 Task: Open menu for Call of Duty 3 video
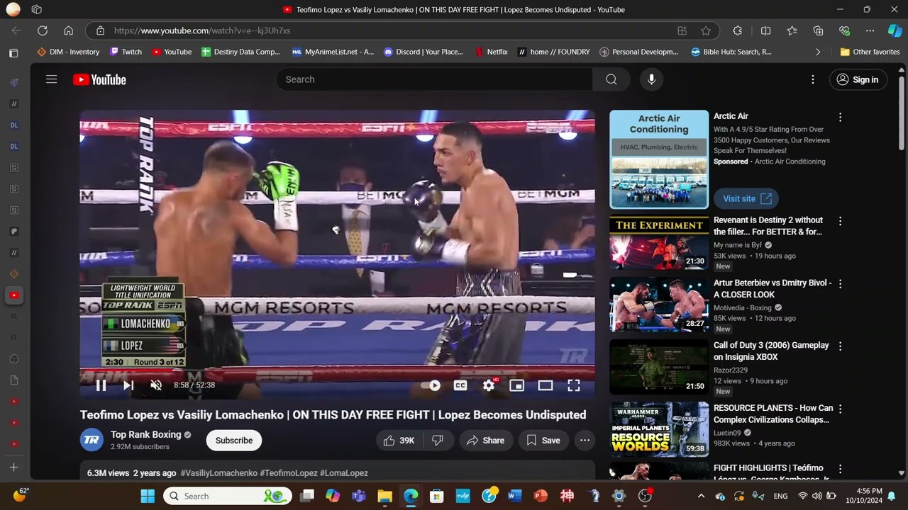tap(840, 346)
